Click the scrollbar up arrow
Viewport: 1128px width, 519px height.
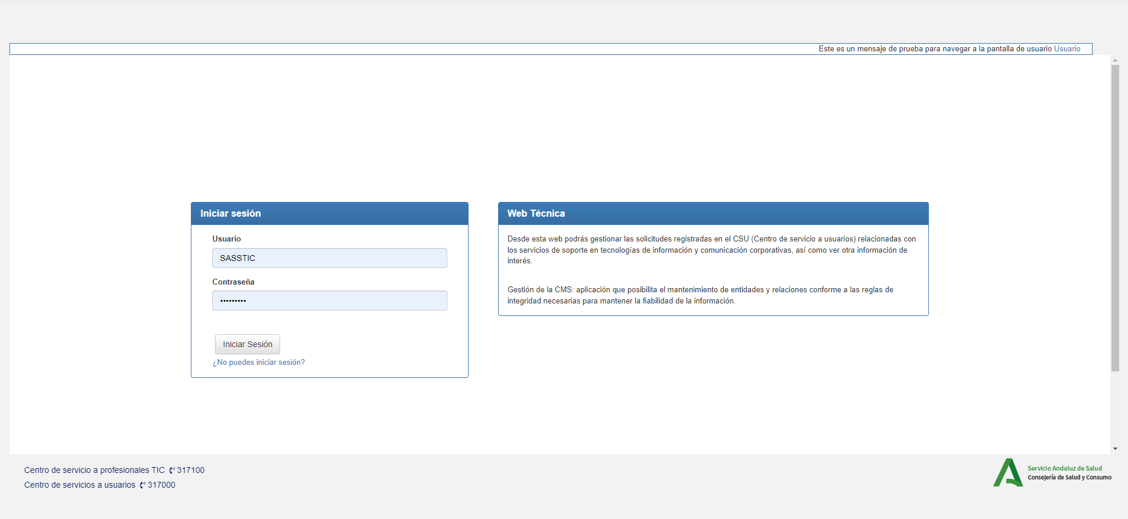point(1115,60)
